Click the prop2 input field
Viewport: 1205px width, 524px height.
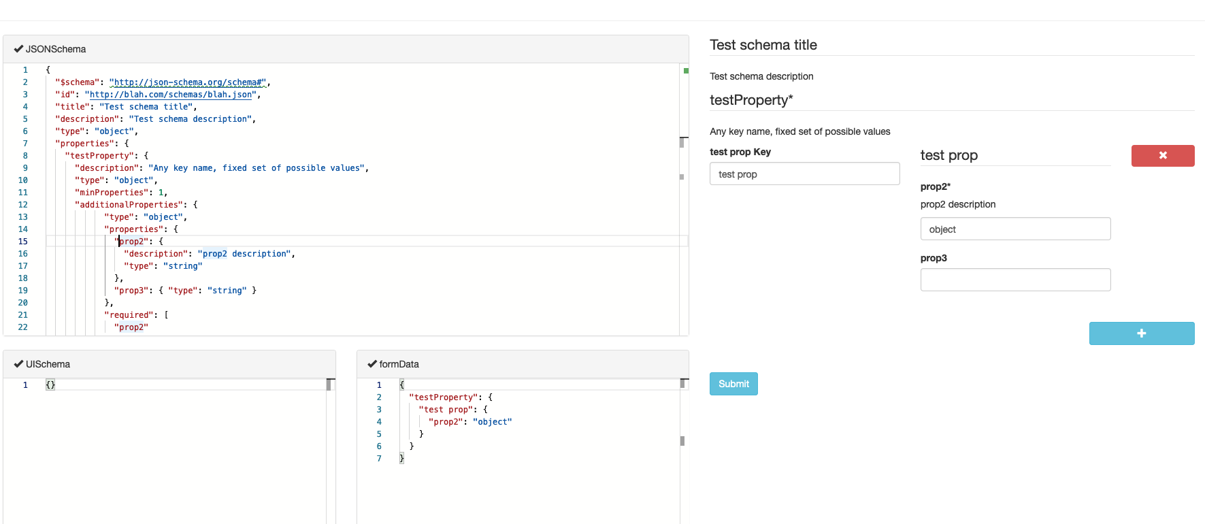(1014, 229)
